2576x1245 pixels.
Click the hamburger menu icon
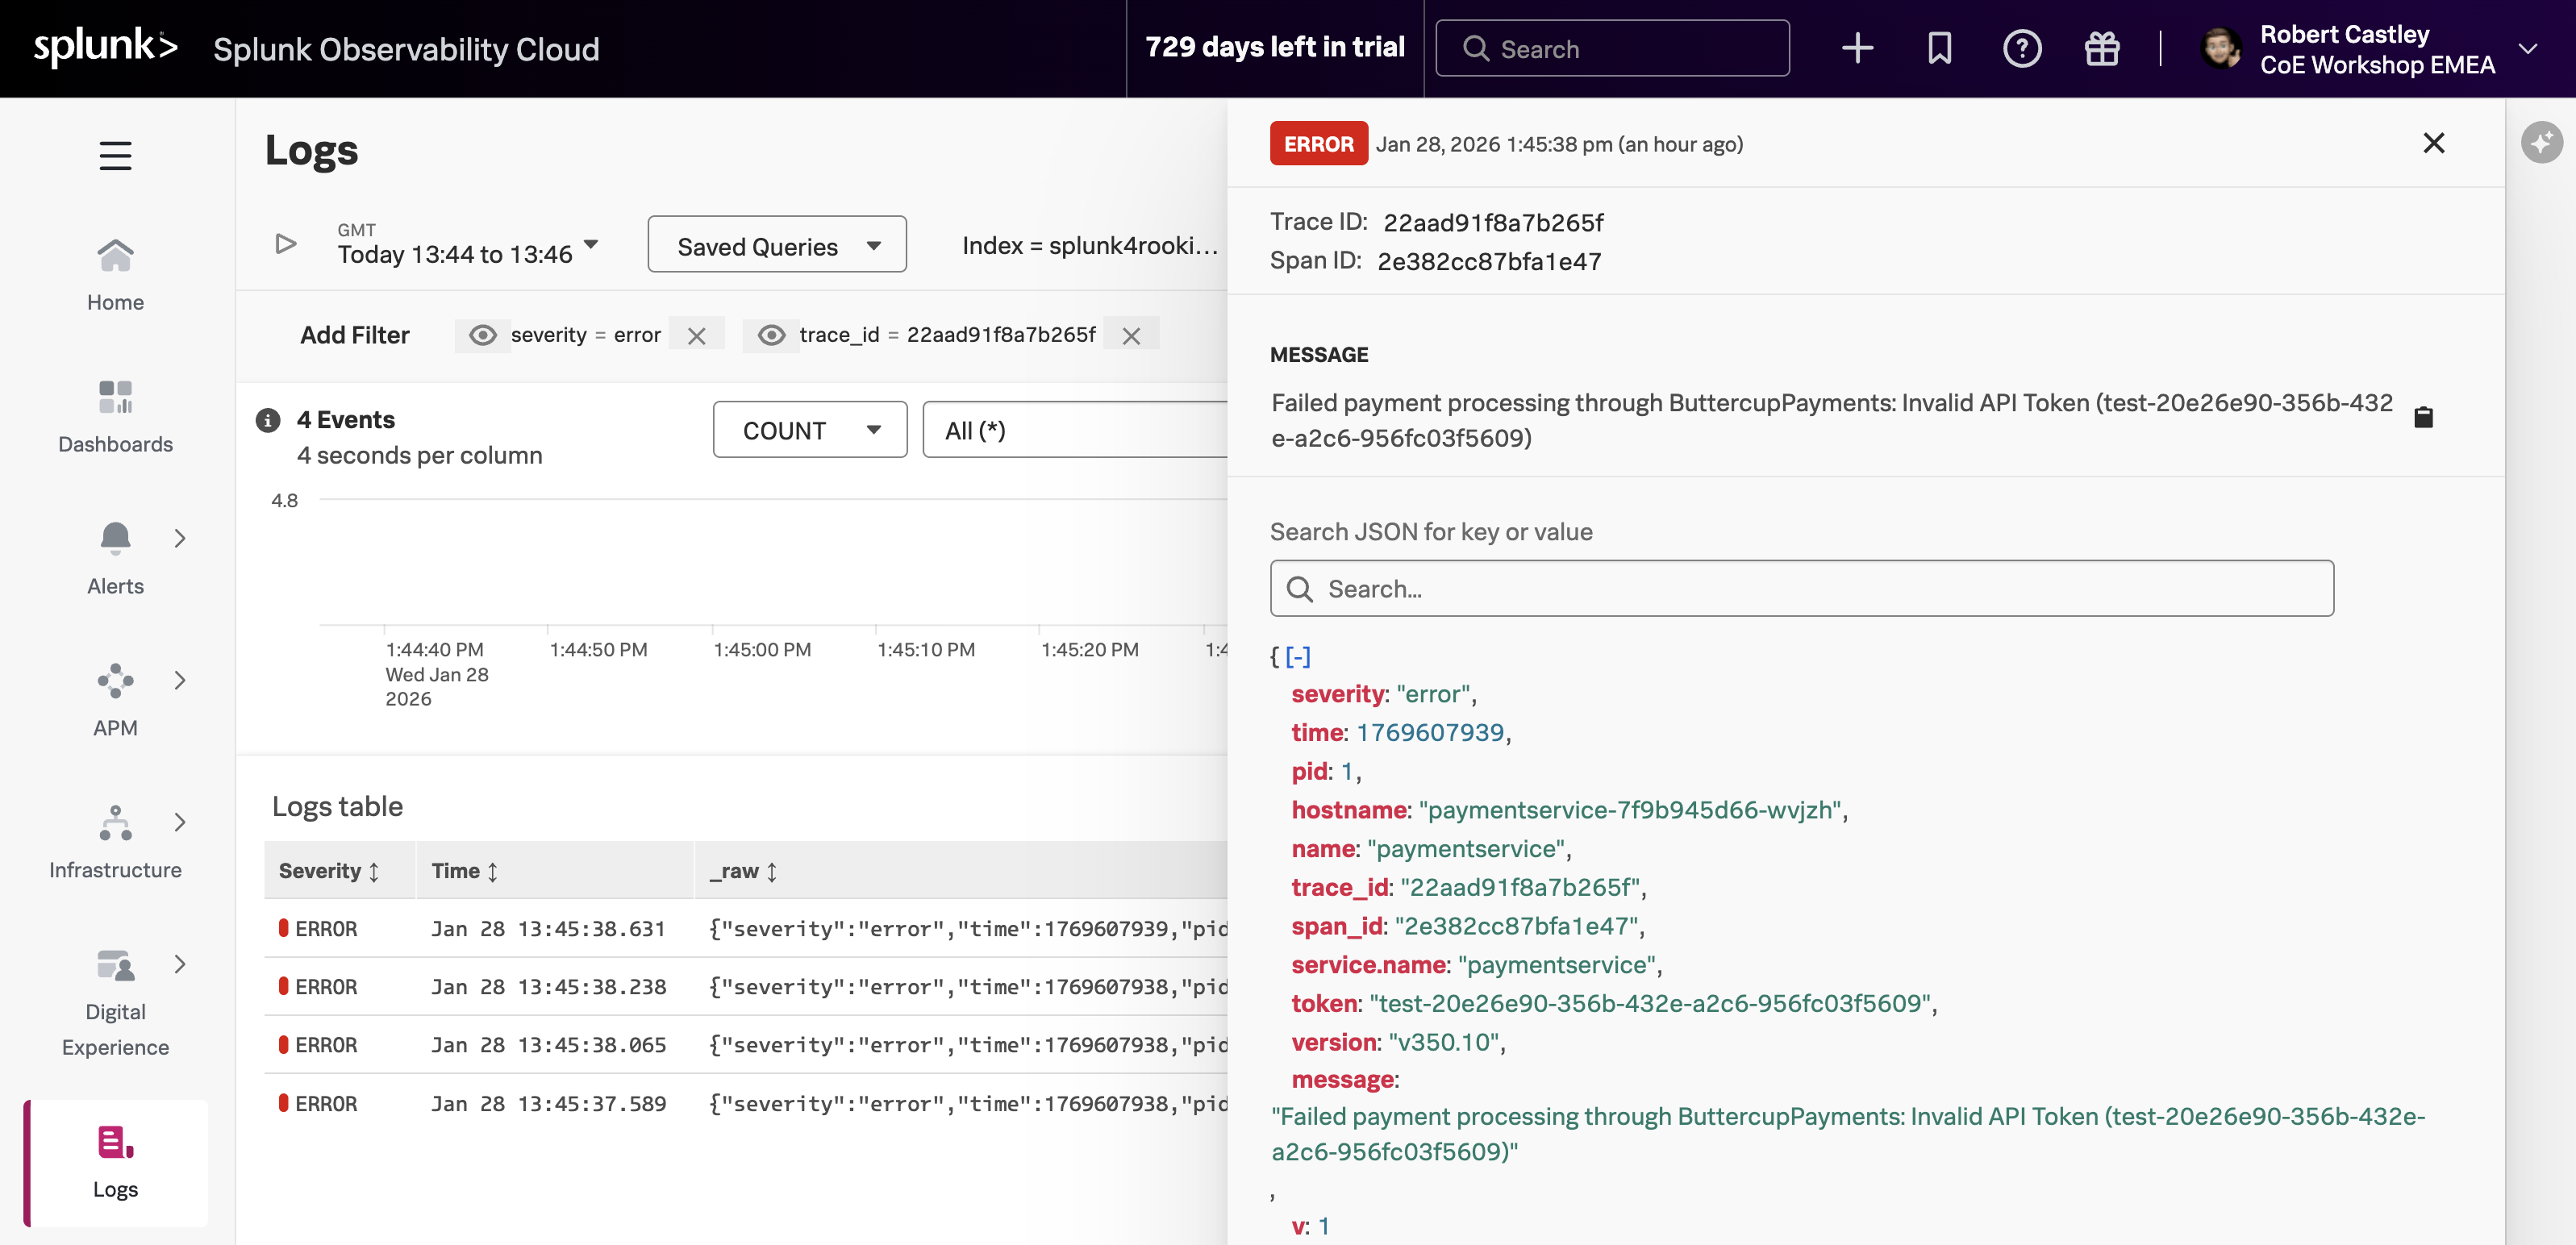click(115, 155)
